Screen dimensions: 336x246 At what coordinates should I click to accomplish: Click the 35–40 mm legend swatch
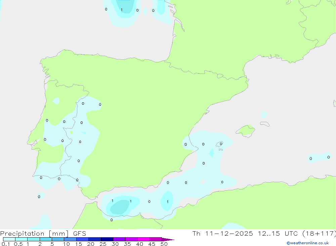pos(131,239)
